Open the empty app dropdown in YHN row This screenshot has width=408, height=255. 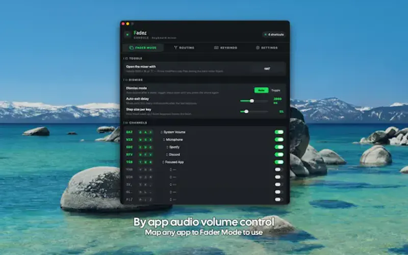pos(173,170)
